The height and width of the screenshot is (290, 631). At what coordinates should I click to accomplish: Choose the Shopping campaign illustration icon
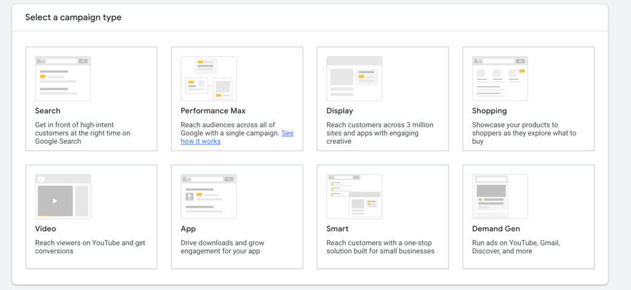500,79
